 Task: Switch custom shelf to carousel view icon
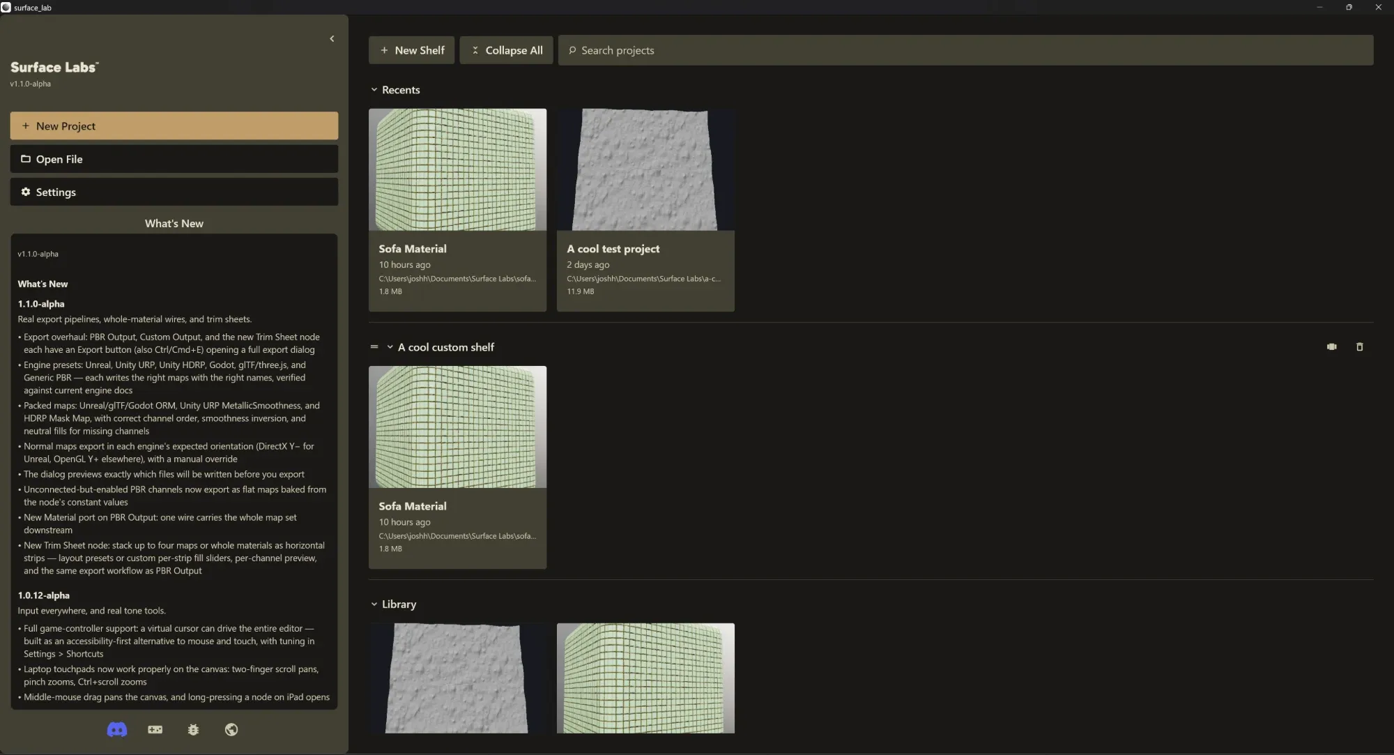coord(1331,346)
